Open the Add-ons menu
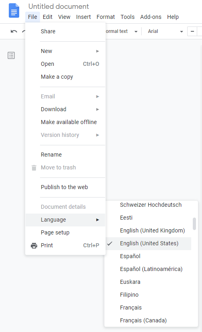This screenshot has height=332, width=202. pos(151,17)
